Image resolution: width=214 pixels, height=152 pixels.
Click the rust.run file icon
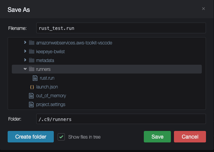(35, 78)
